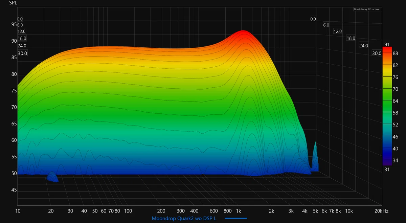This screenshot has width=406, height=223.
Task: Click the 91 maximum on the color scale
Action: pyautogui.click(x=387, y=44)
